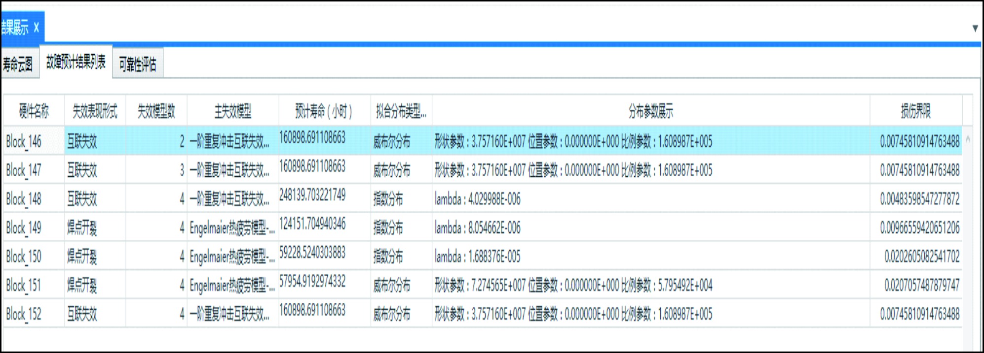This screenshot has height=353, width=984.
Task: Select the 故障预计结果列表 tab
Action: pyautogui.click(x=76, y=62)
